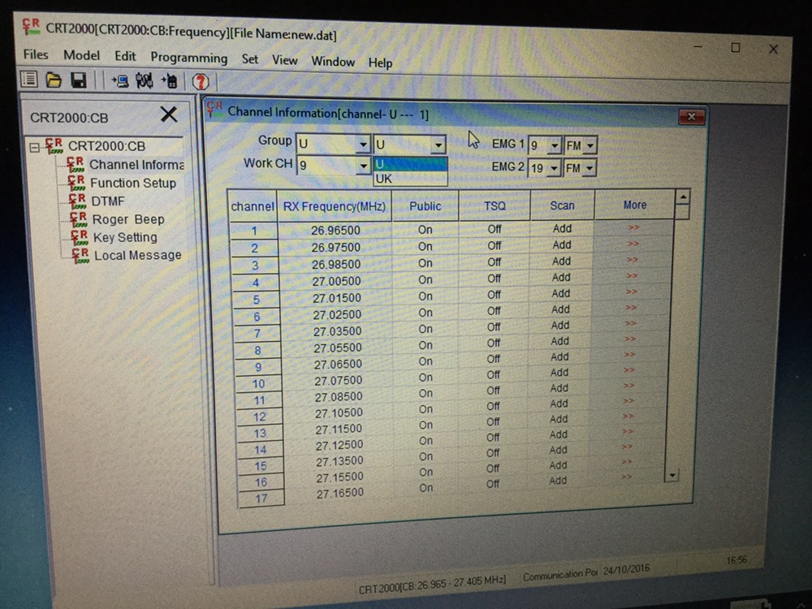
Task: Choose highlighted U in the Group list
Action: 410,164
